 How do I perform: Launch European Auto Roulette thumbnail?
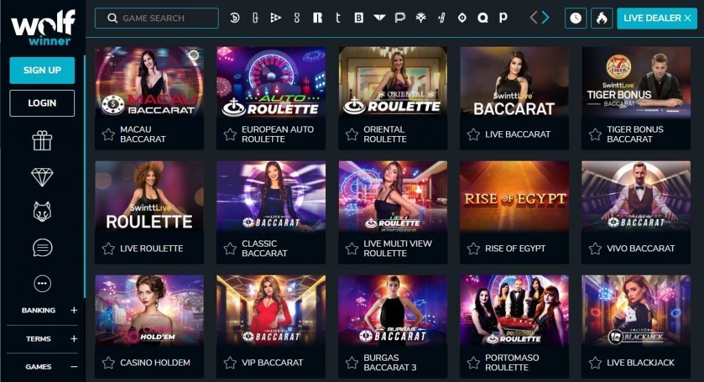click(271, 82)
